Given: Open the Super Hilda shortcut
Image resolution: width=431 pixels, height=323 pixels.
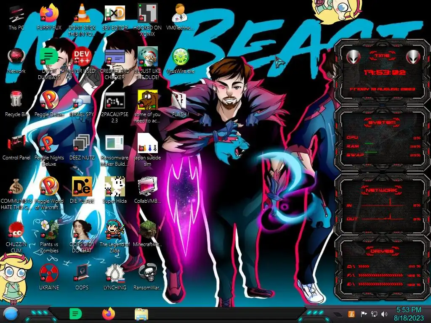Looking at the screenshot, I should (114, 190).
